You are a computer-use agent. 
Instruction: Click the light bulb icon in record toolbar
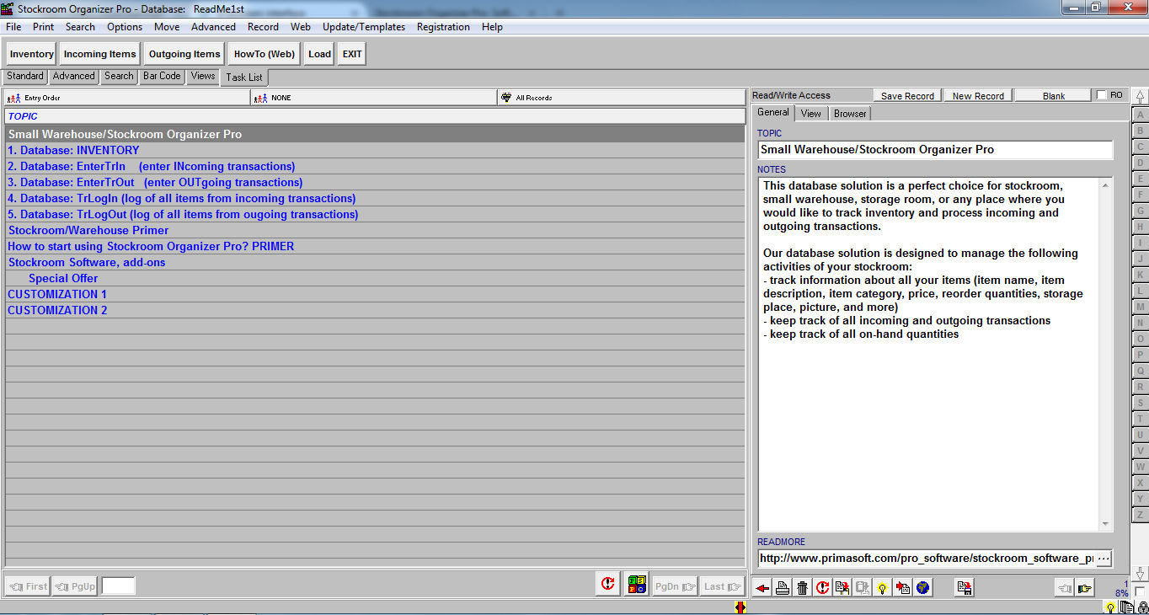883,588
